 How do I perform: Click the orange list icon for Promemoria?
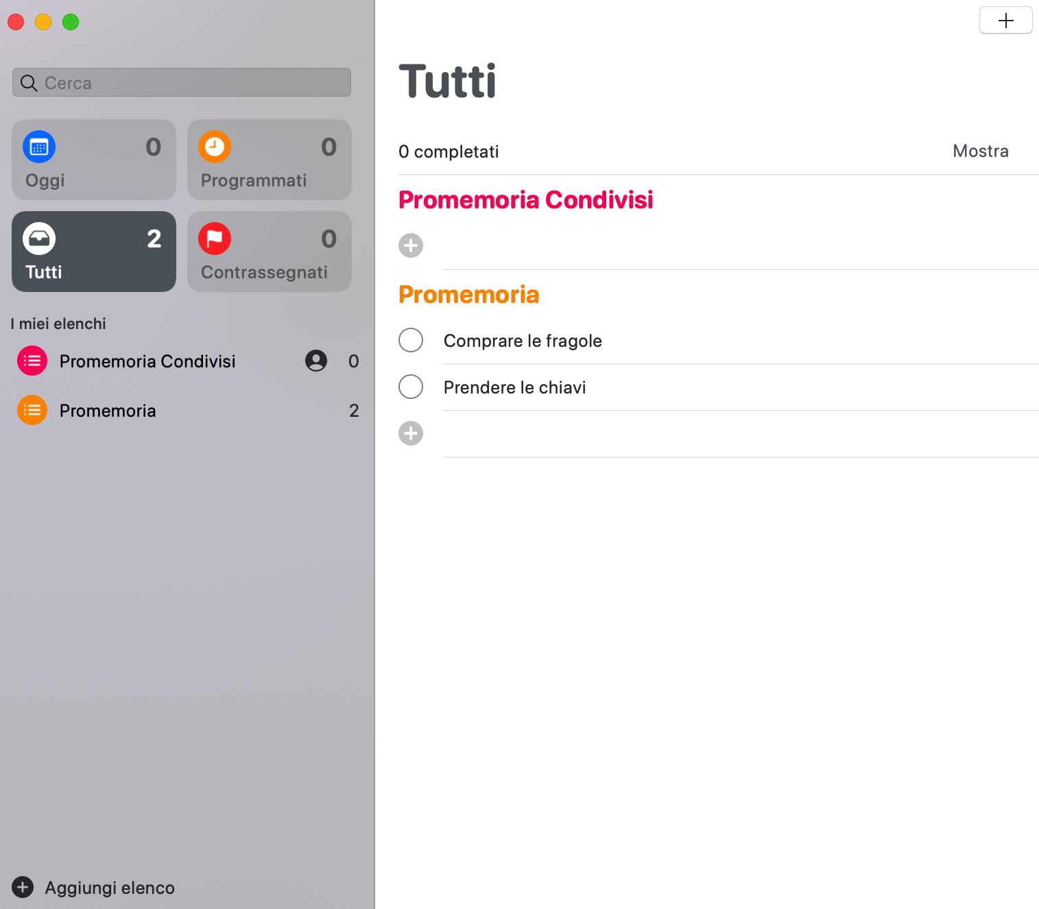pos(32,410)
